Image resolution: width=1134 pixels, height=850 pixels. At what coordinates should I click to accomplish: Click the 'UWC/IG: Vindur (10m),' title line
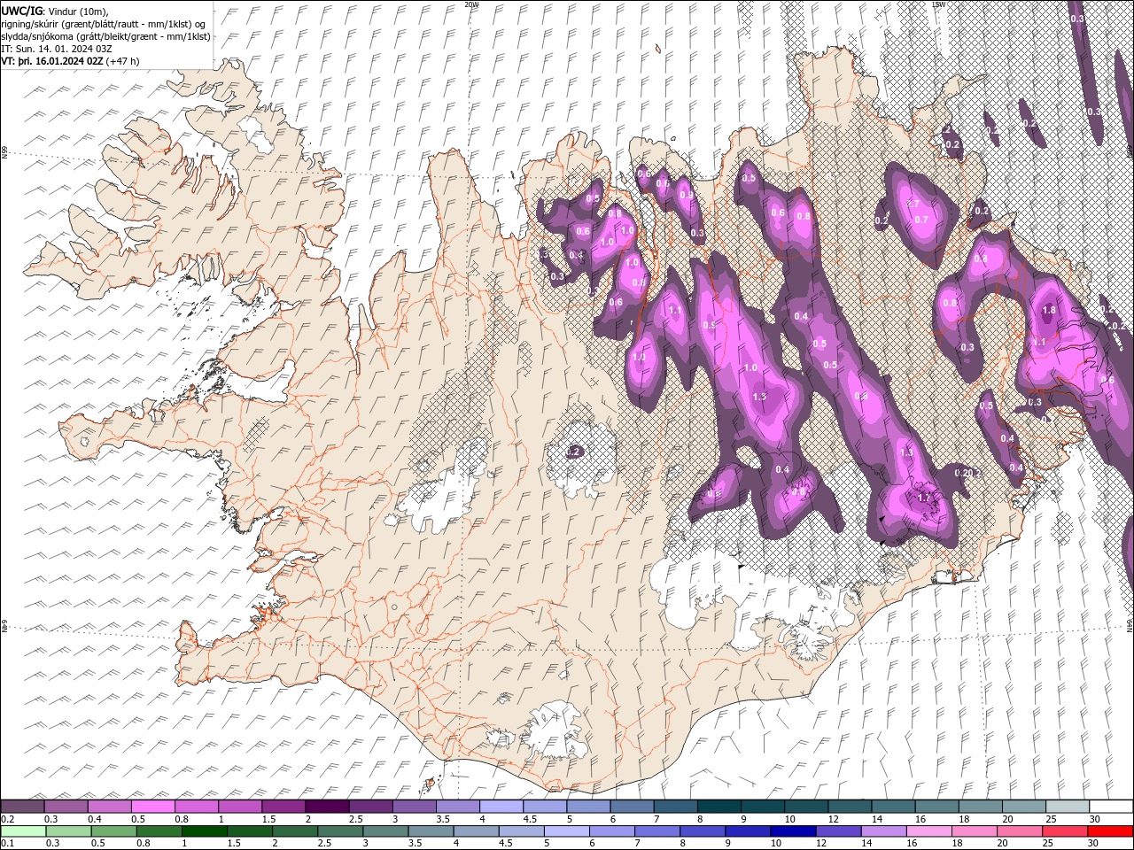click(x=55, y=10)
